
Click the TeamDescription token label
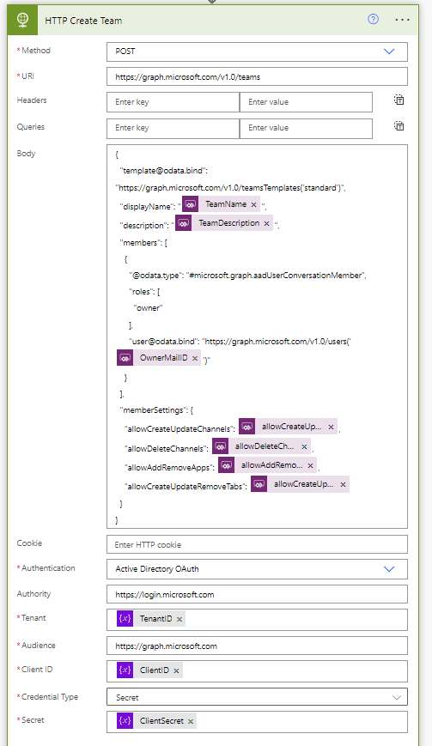coord(228,223)
